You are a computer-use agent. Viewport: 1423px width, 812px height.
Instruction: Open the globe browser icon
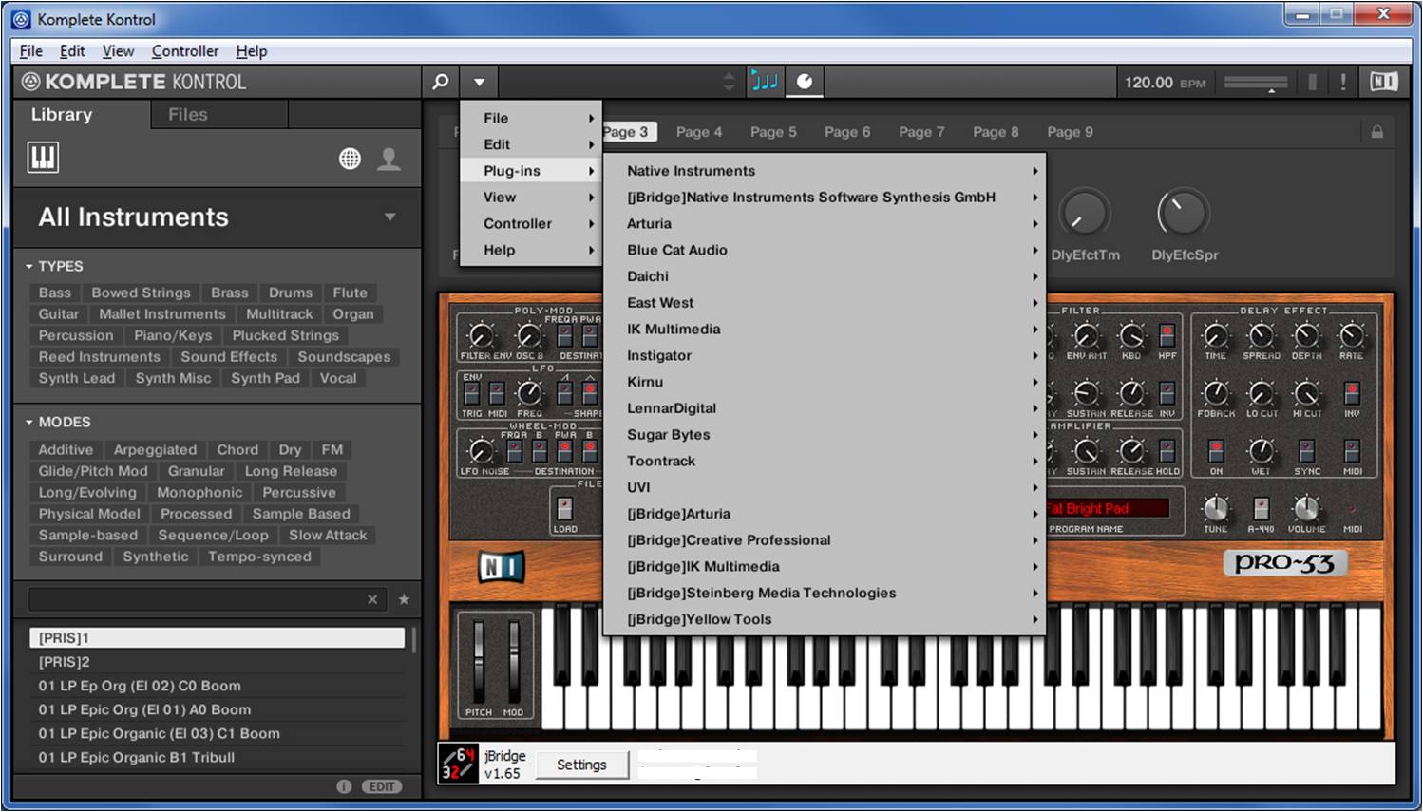350,158
